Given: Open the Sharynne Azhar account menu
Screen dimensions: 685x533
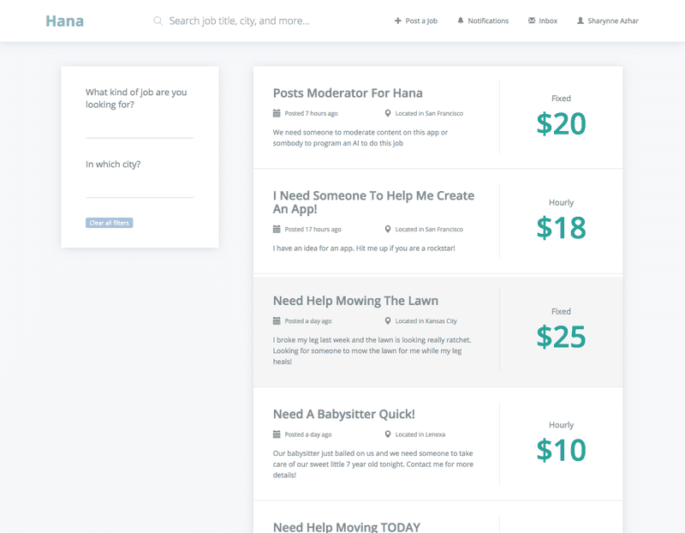Looking at the screenshot, I should (x=613, y=21).
